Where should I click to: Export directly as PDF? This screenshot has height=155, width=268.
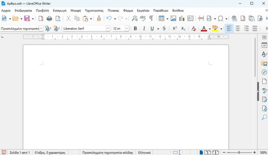pos(41,18)
